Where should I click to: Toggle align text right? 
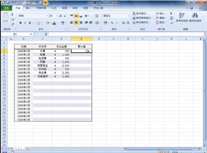pyautogui.click(x=81, y=22)
